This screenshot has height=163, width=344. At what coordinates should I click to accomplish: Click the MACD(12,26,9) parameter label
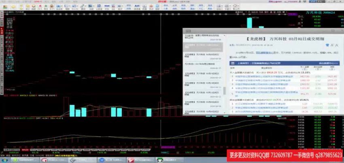coord(9,118)
